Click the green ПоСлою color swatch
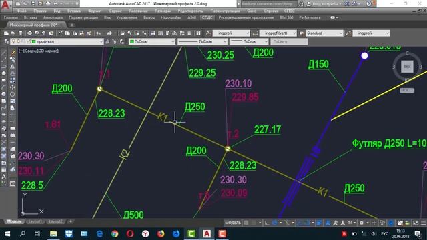 [132, 41]
